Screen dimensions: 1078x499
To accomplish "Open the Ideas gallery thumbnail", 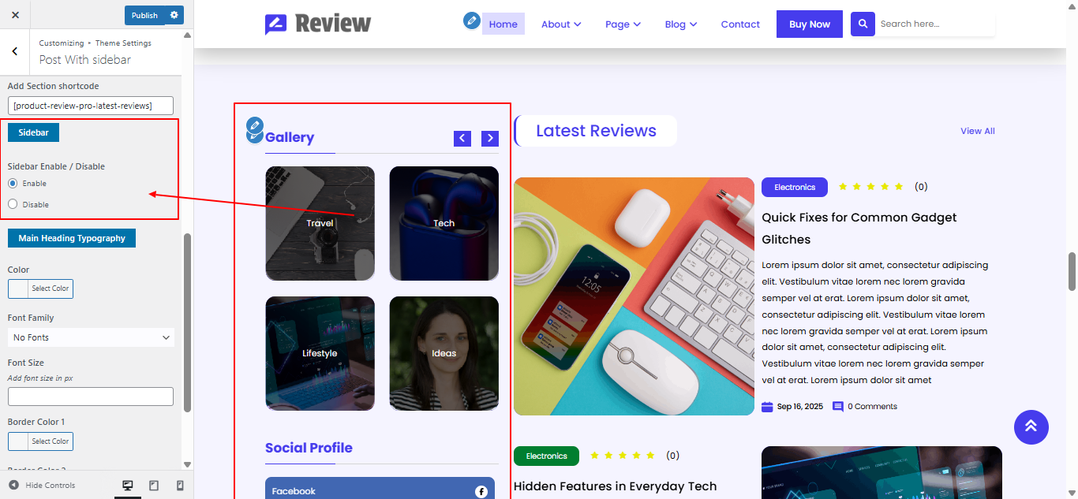I will click(444, 353).
